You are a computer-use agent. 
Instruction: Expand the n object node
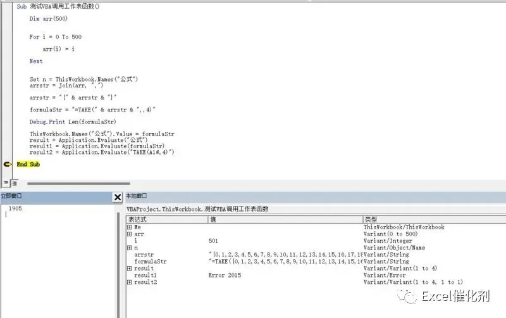click(130, 248)
